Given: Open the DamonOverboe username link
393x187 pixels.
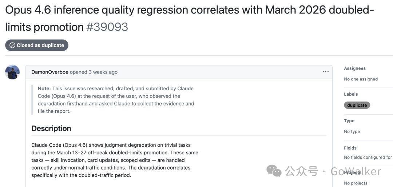Looking at the screenshot, I should [50, 72].
